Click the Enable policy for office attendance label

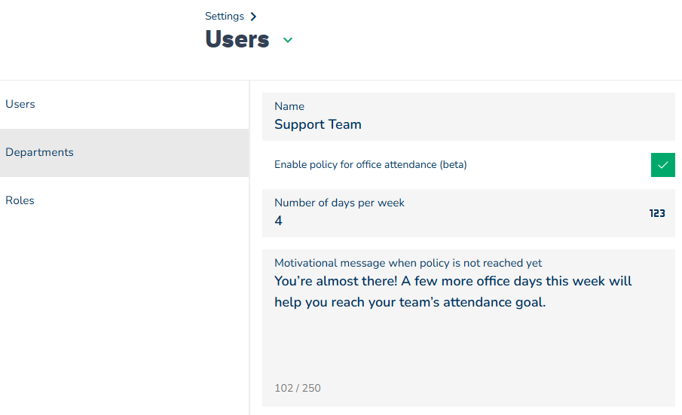(x=370, y=165)
